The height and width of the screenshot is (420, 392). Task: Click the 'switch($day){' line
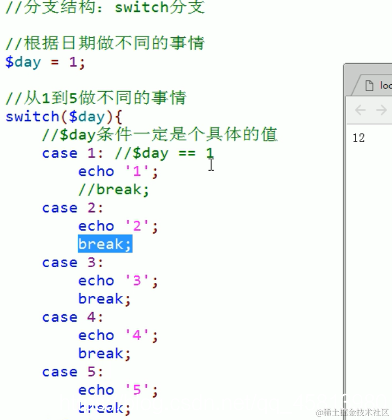(x=64, y=117)
